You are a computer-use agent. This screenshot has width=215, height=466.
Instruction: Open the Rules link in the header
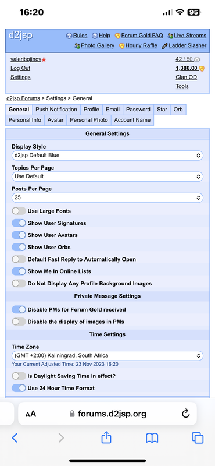click(80, 36)
